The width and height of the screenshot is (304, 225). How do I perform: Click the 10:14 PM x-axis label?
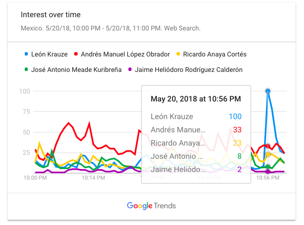pyautogui.click(x=94, y=178)
